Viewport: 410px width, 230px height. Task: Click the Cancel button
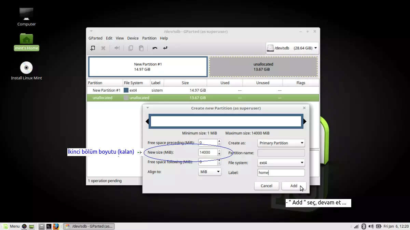266,186
